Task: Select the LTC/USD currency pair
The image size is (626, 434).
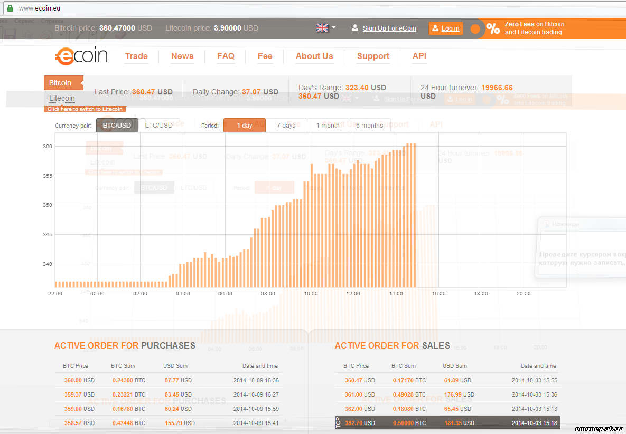Action: [159, 125]
